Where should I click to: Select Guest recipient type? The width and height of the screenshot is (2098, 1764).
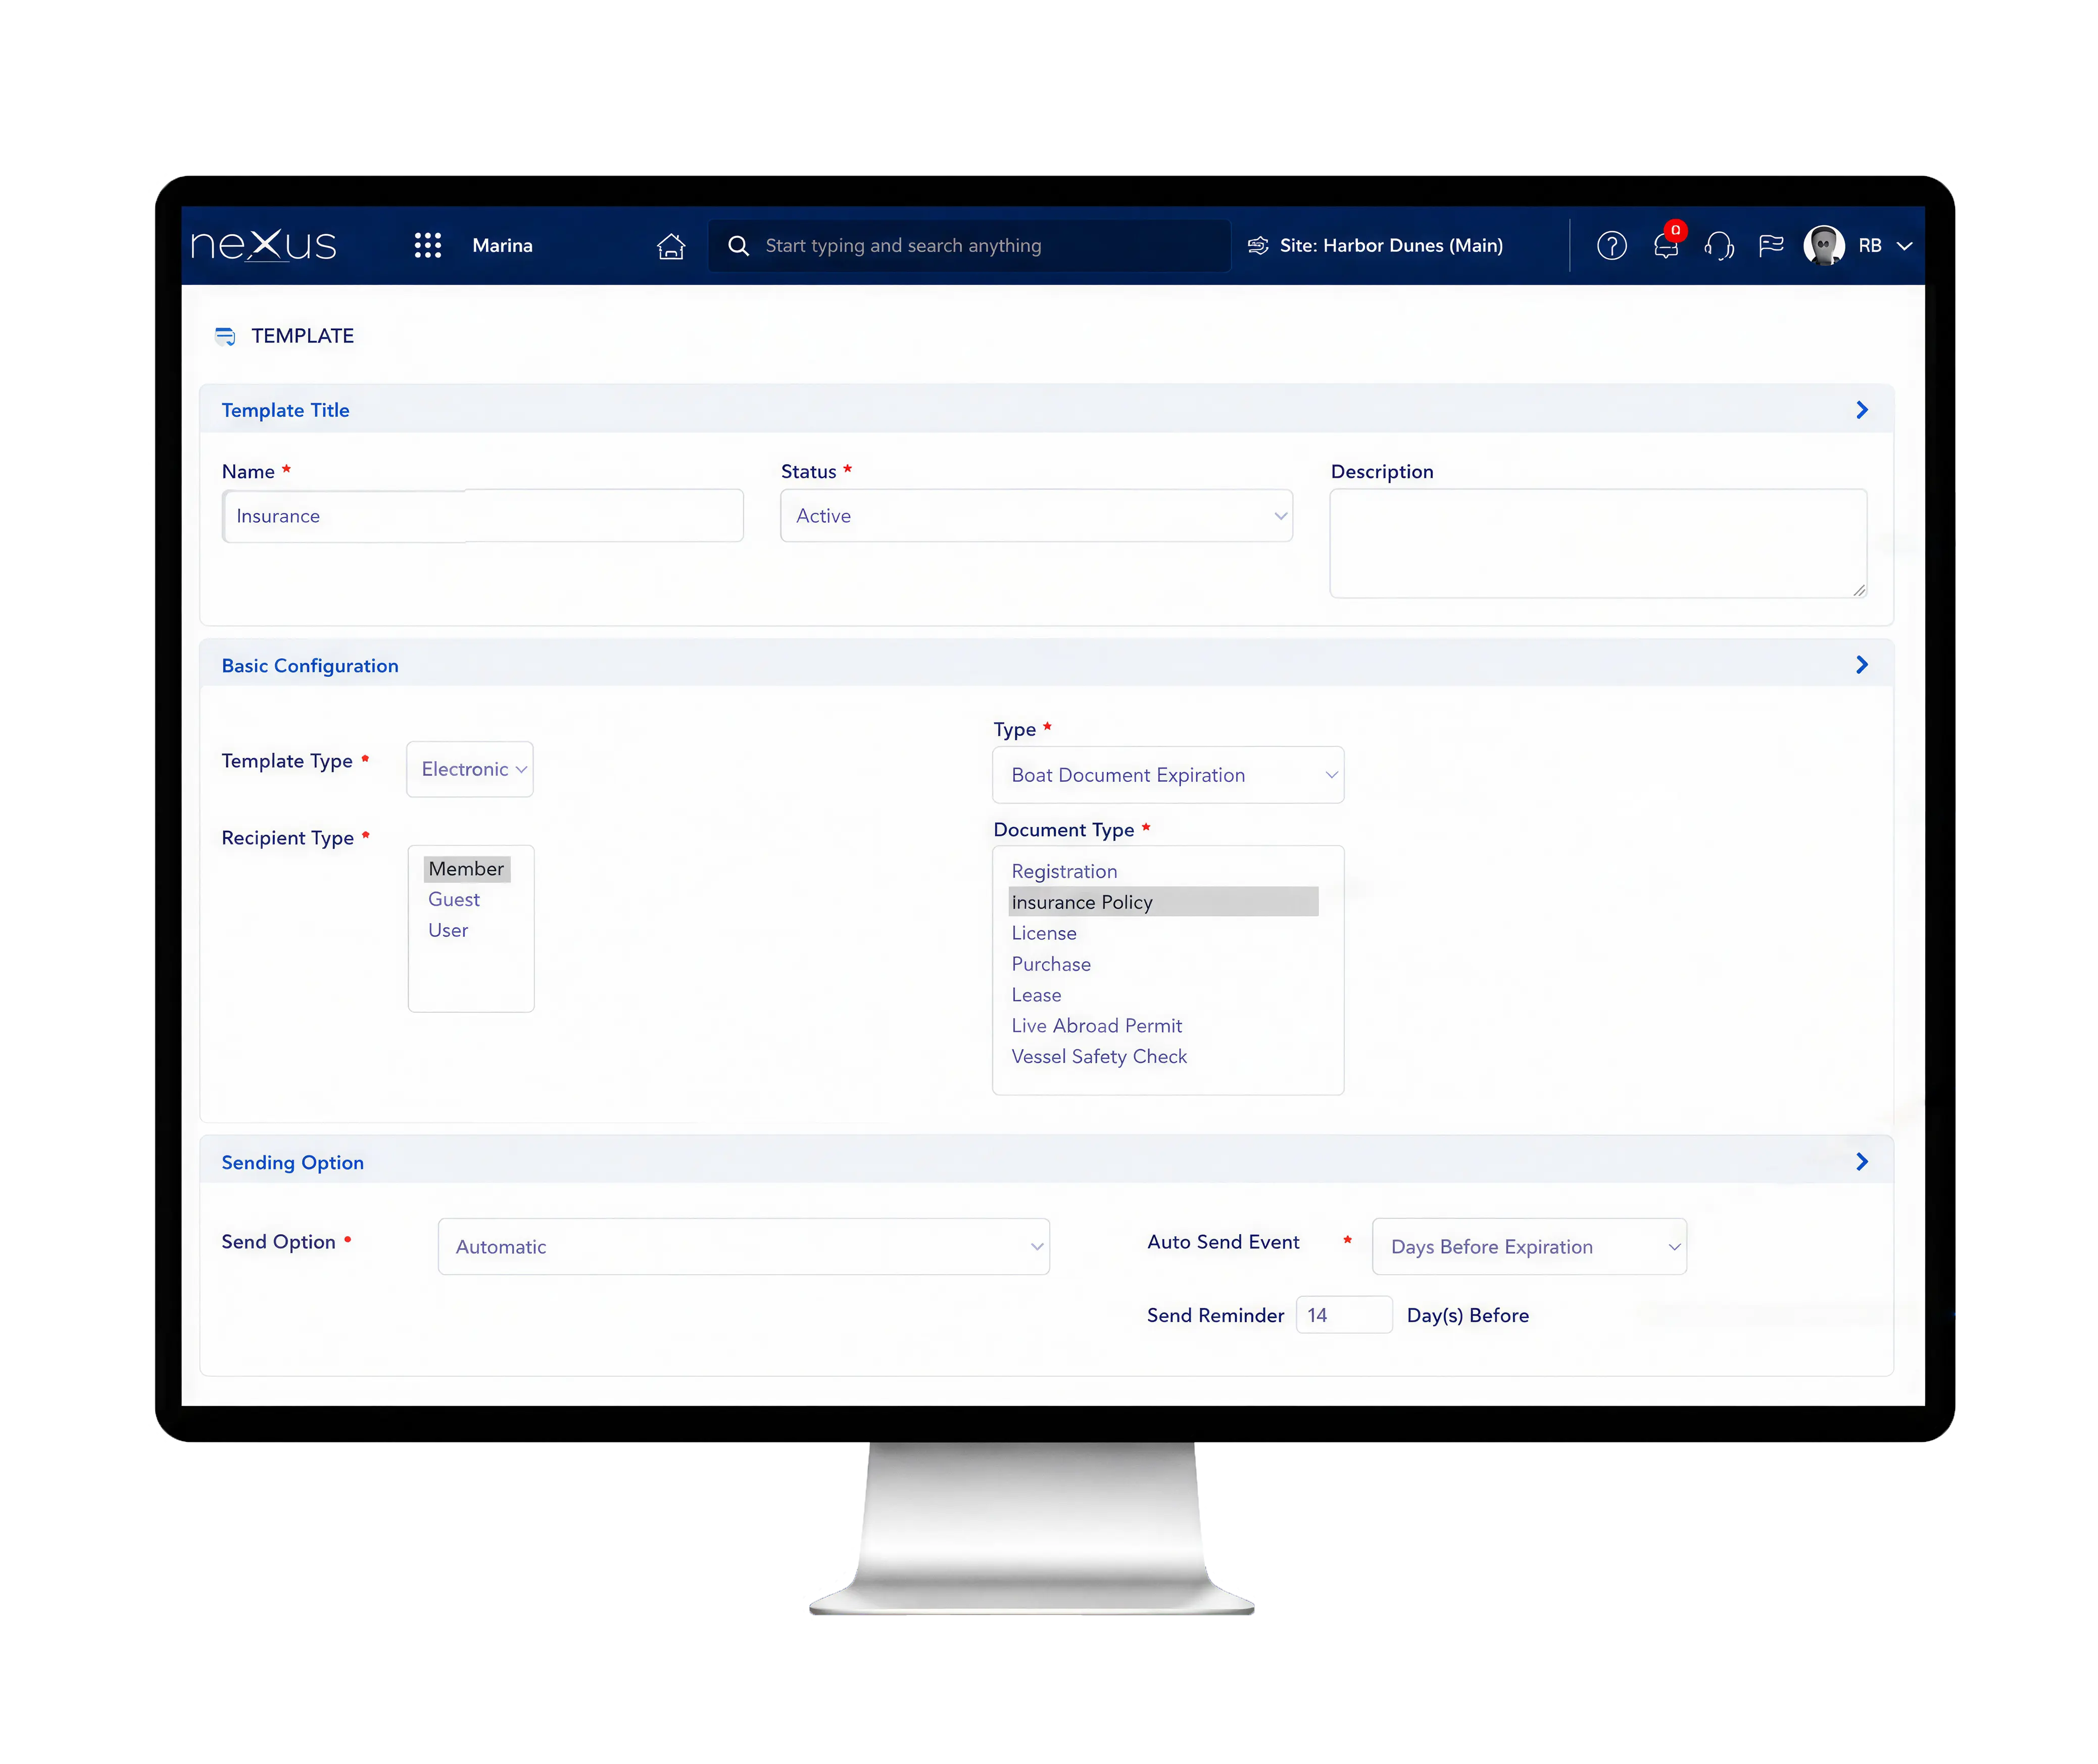click(x=453, y=899)
